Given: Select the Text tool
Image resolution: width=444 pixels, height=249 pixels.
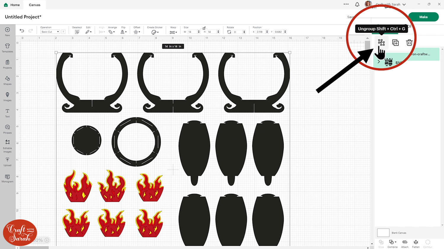Looking at the screenshot, I should 7,113.
